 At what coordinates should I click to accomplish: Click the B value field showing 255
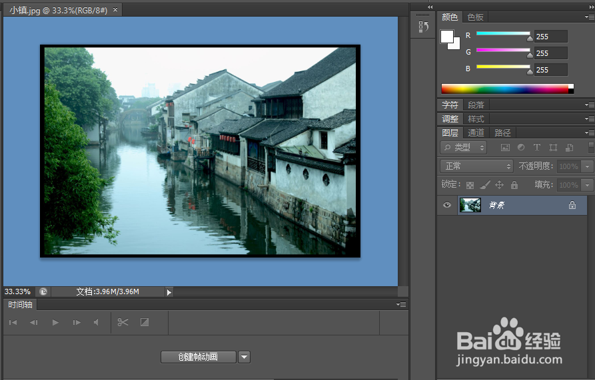coord(550,70)
